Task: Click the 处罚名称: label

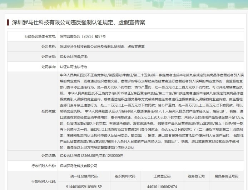Action: pyautogui.click(x=49, y=47)
